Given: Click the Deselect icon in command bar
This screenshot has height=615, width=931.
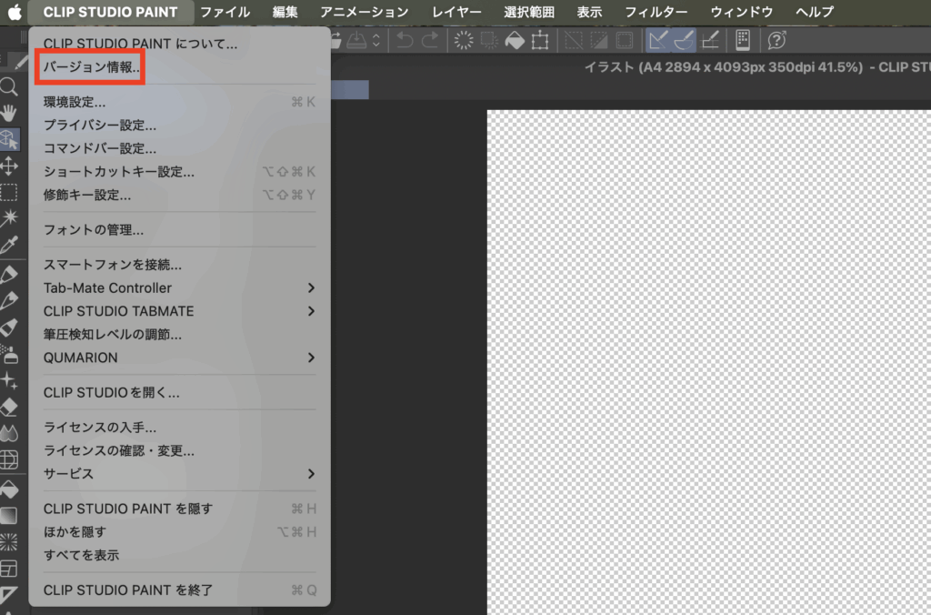Looking at the screenshot, I should click(x=574, y=40).
